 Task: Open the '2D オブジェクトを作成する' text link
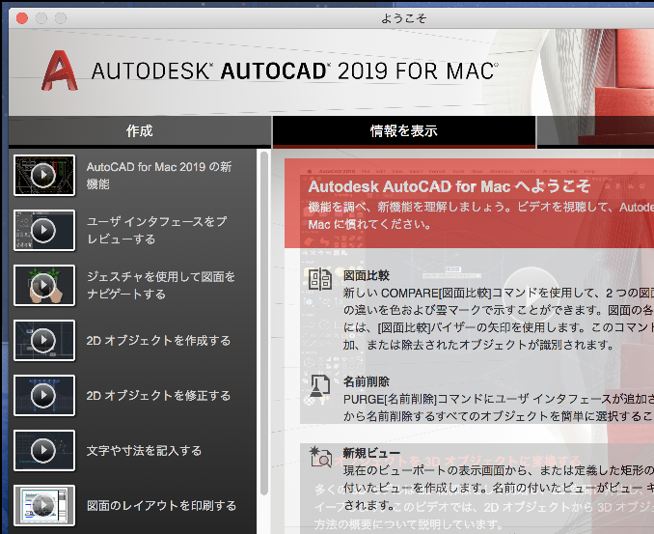158,341
